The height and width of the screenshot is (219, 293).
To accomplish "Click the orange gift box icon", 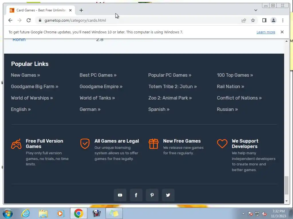I will pos(154,144).
